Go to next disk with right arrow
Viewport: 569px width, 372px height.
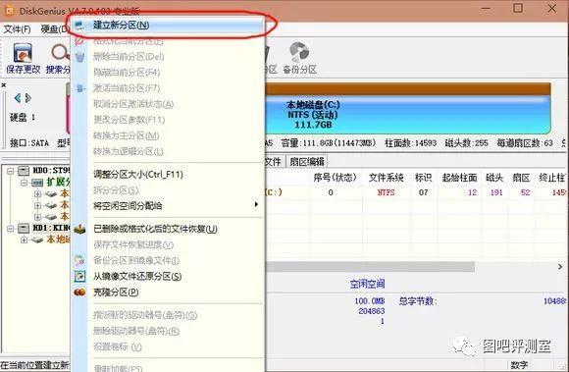27,98
